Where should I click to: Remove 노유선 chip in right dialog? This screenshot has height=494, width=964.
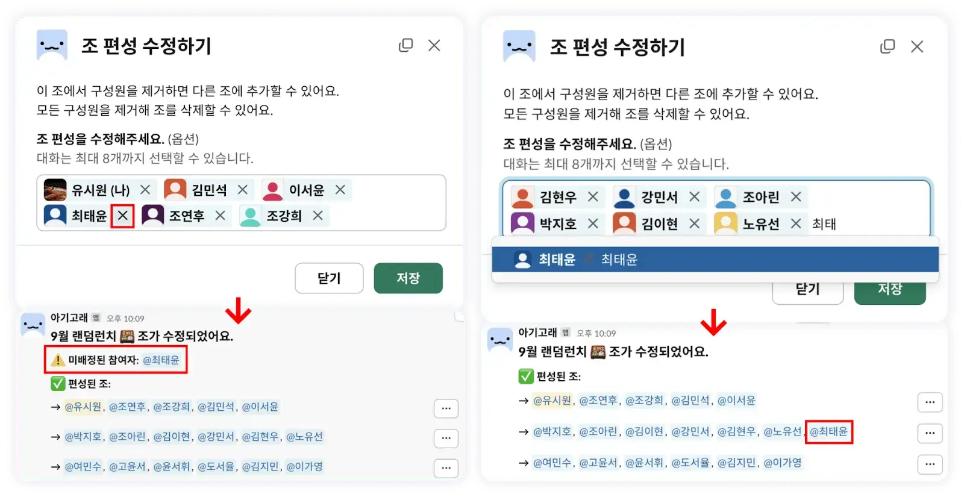click(x=796, y=224)
